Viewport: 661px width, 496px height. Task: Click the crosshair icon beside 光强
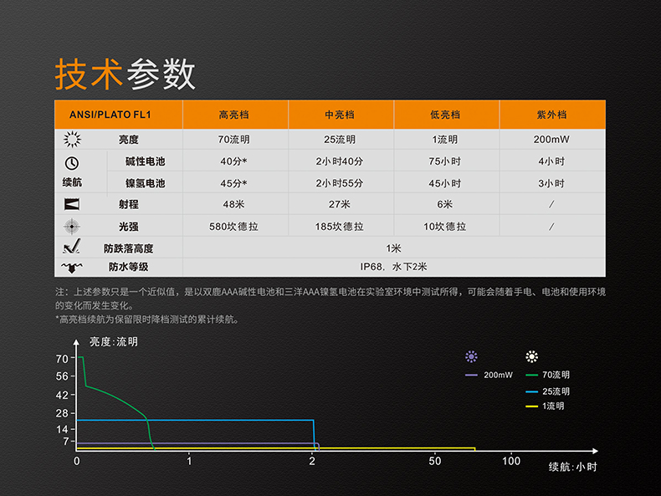[x=72, y=226]
